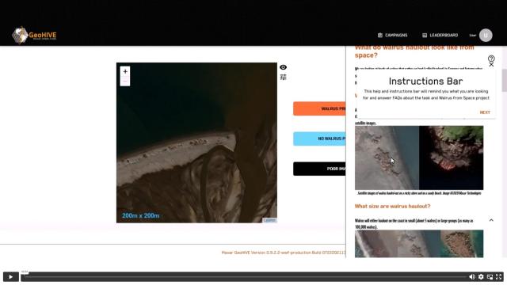The image size is (507, 285).
Task: Open the image adjustment sliders icon
Action: 284,77
